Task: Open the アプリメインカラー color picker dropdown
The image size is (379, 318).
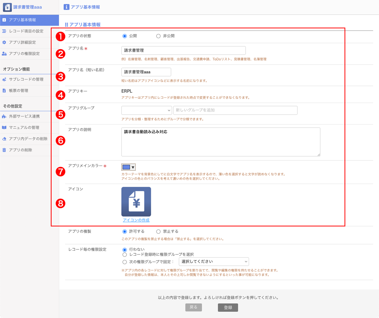Action: coord(128,167)
